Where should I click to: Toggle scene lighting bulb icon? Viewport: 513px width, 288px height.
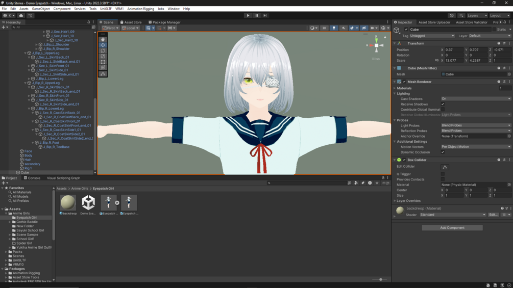point(334,28)
